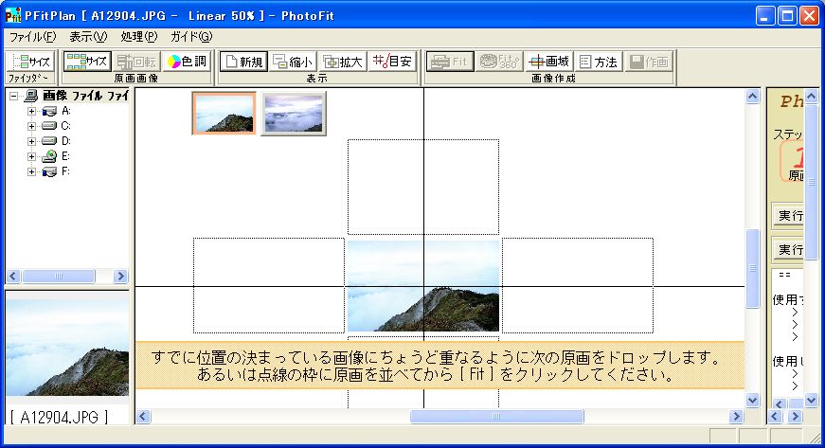Open the ファイル(F) menu
The image size is (825, 448).
(32, 36)
